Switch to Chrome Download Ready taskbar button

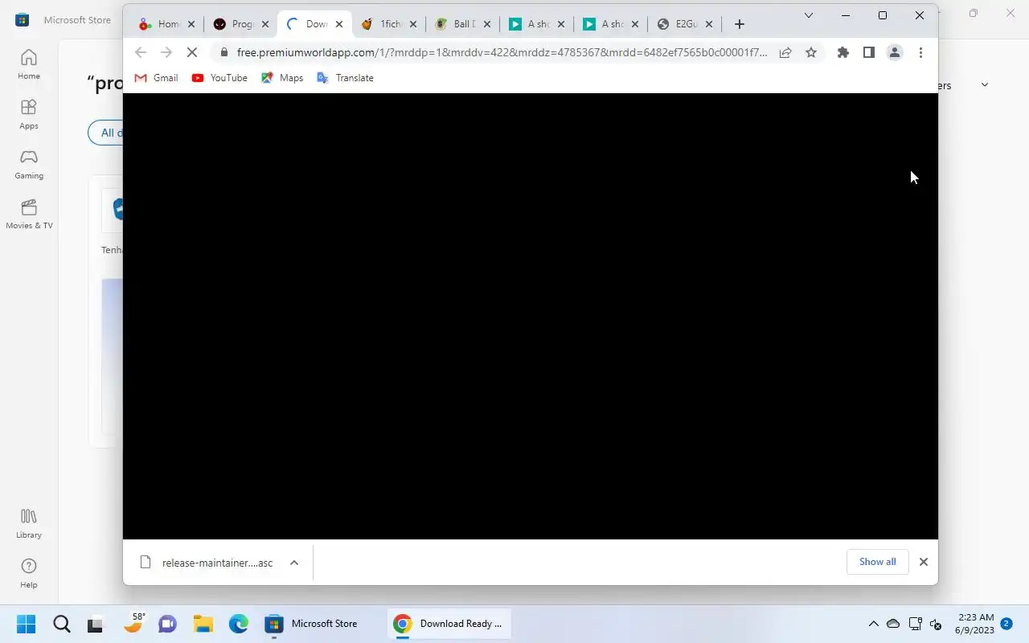tap(448, 624)
